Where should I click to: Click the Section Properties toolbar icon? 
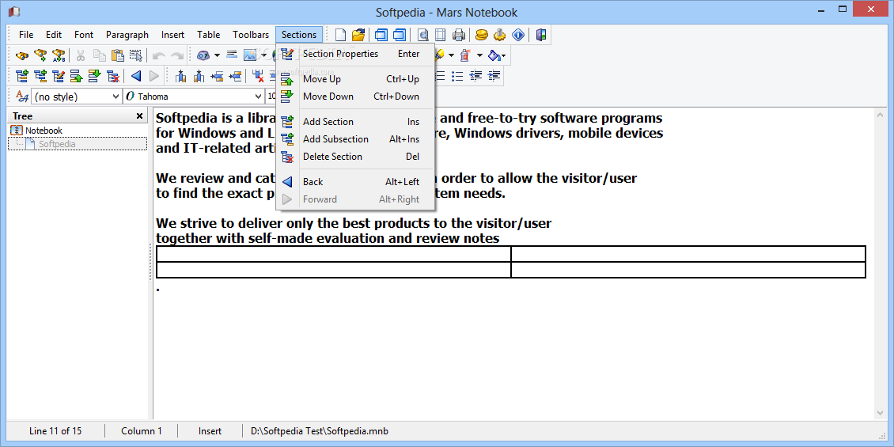coord(59,76)
